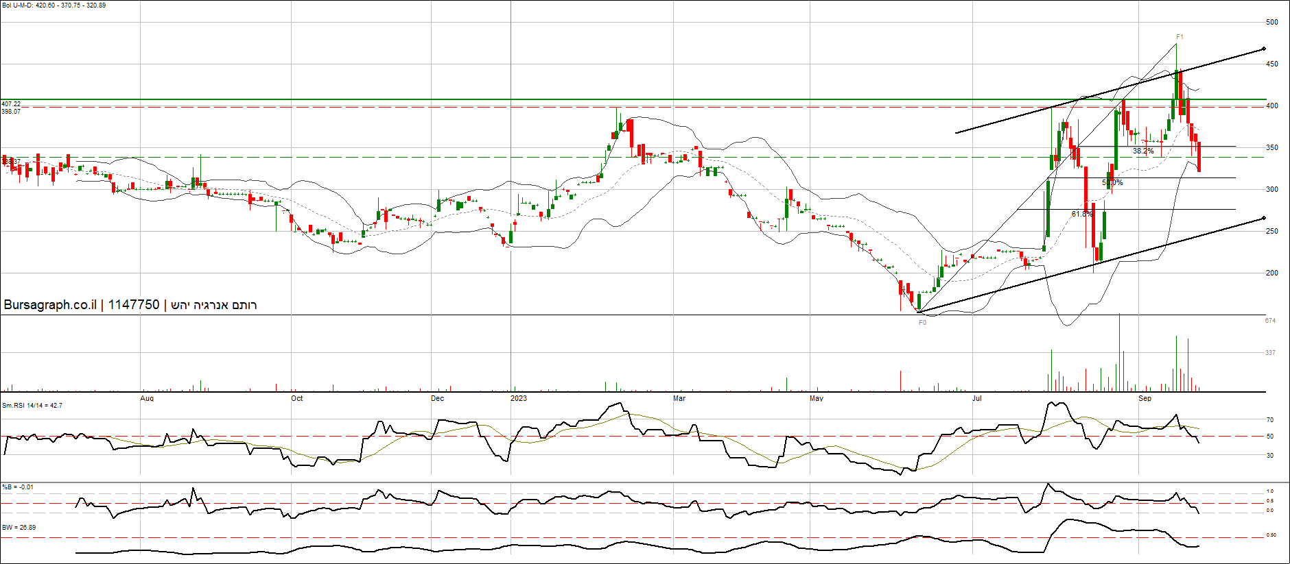1290x564 pixels.
Task: Click the Aug label on time axis
Action: coord(147,398)
